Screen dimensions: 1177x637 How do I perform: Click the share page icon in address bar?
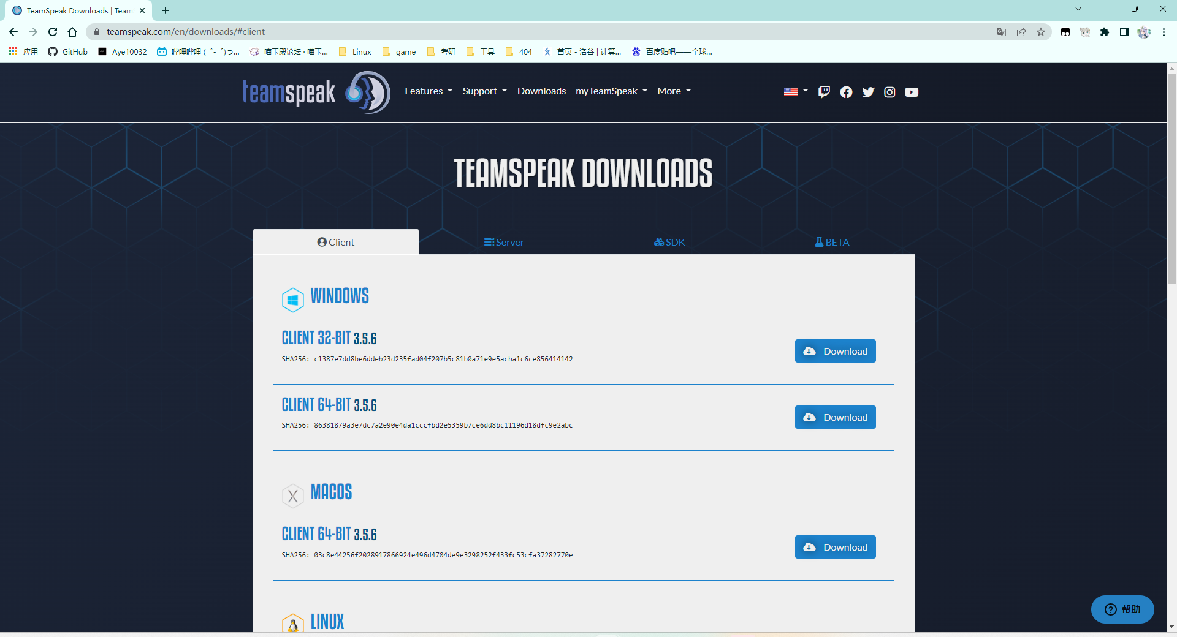(x=1021, y=32)
